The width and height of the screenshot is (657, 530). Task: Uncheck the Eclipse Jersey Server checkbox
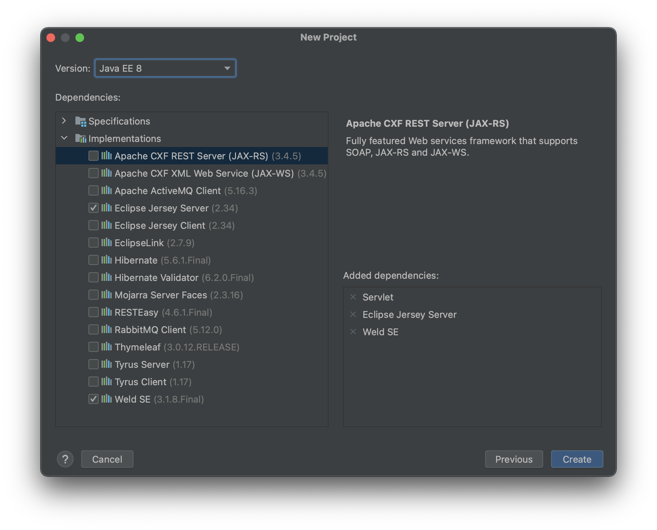(94, 208)
